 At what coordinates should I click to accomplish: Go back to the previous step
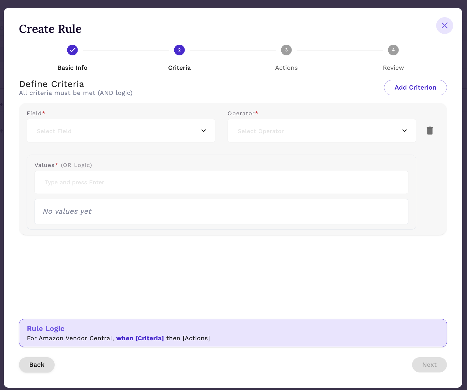(x=37, y=365)
